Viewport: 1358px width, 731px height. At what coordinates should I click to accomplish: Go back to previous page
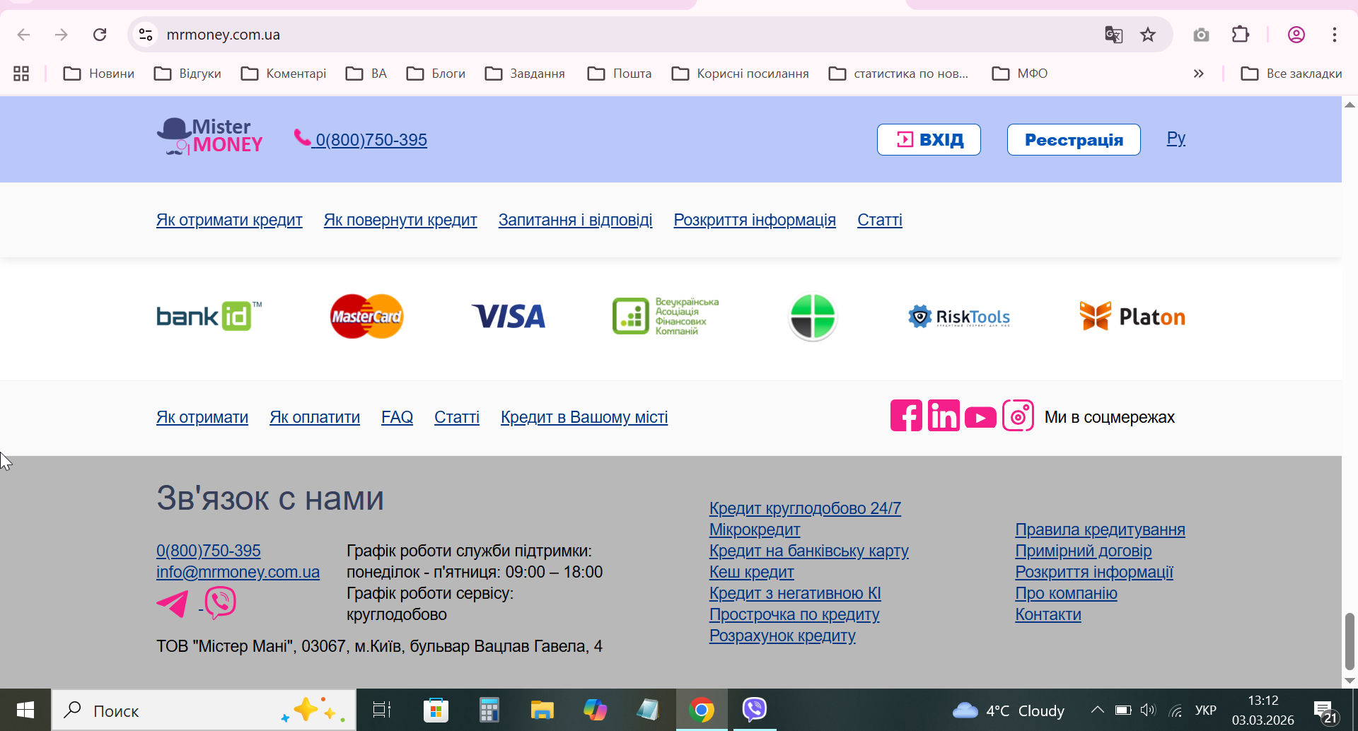[x=23, y=35]
